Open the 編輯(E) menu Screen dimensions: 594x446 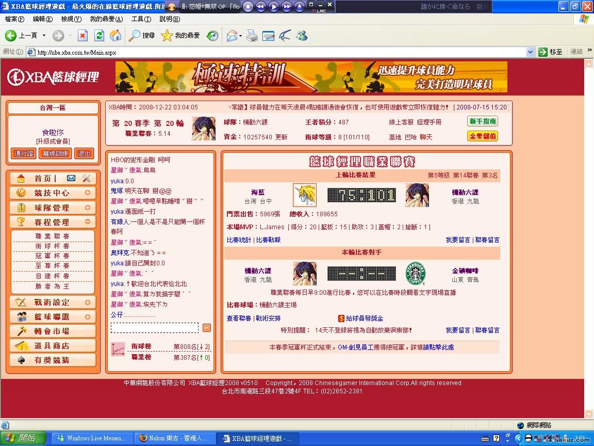(x=43, y=19)
